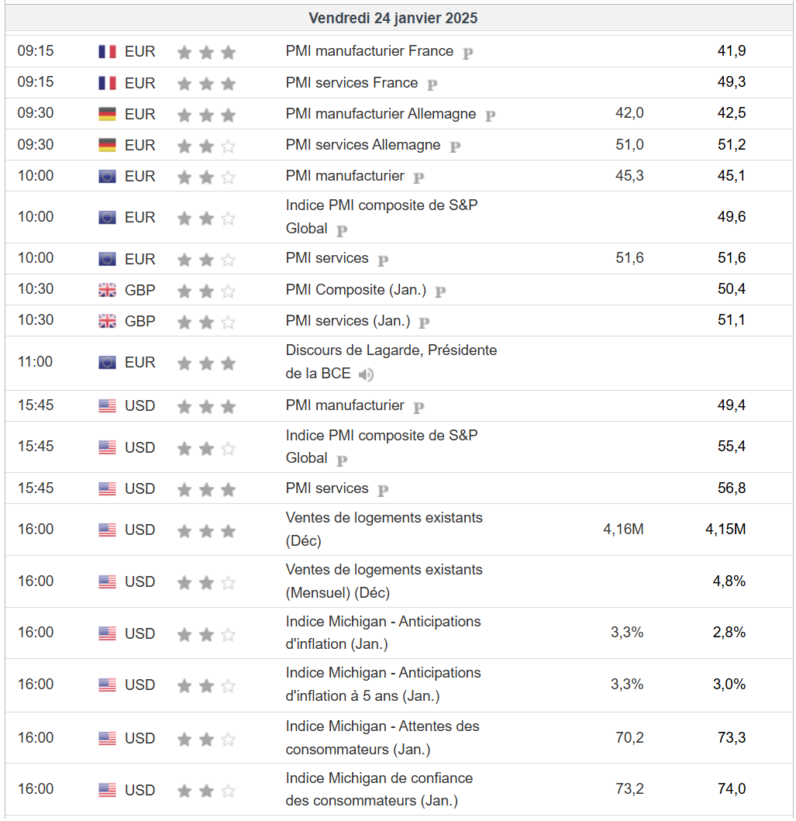Image resolution: width=796 pixels, height=821 pixels.
Task: Click the speaker icon next to Lagarde speech
Action: click(x=366, y=375)
